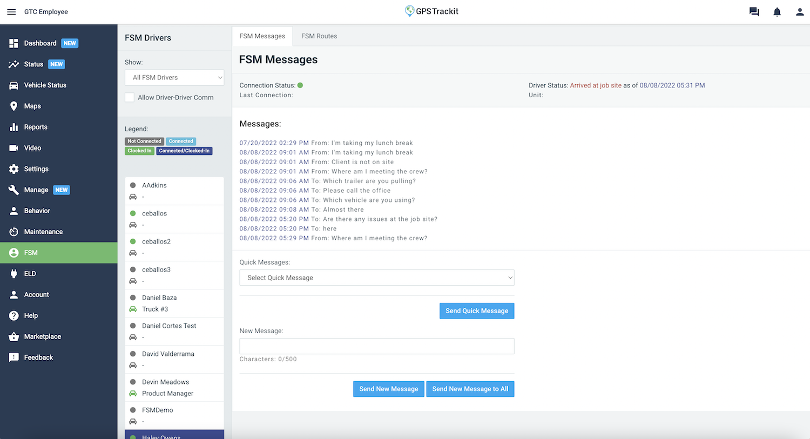Screen dimensions: 810x439
Task: Select driver Daniel Baza from list
Action: coord(159,298)
